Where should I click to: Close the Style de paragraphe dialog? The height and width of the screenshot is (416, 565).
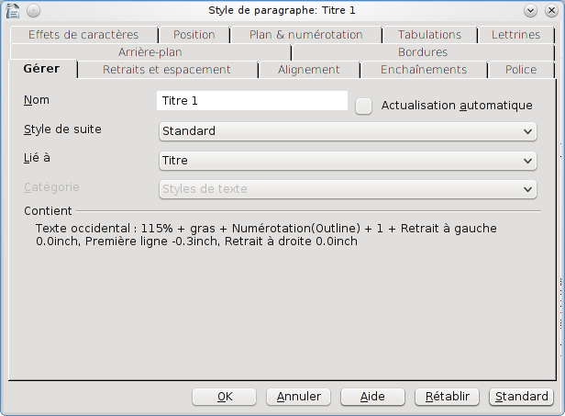click(551, 11)
